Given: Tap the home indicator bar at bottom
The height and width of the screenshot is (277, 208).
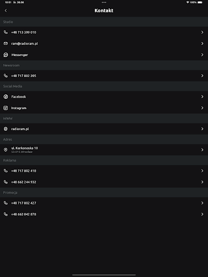Looking at the screenshot, I should (104, 275).
